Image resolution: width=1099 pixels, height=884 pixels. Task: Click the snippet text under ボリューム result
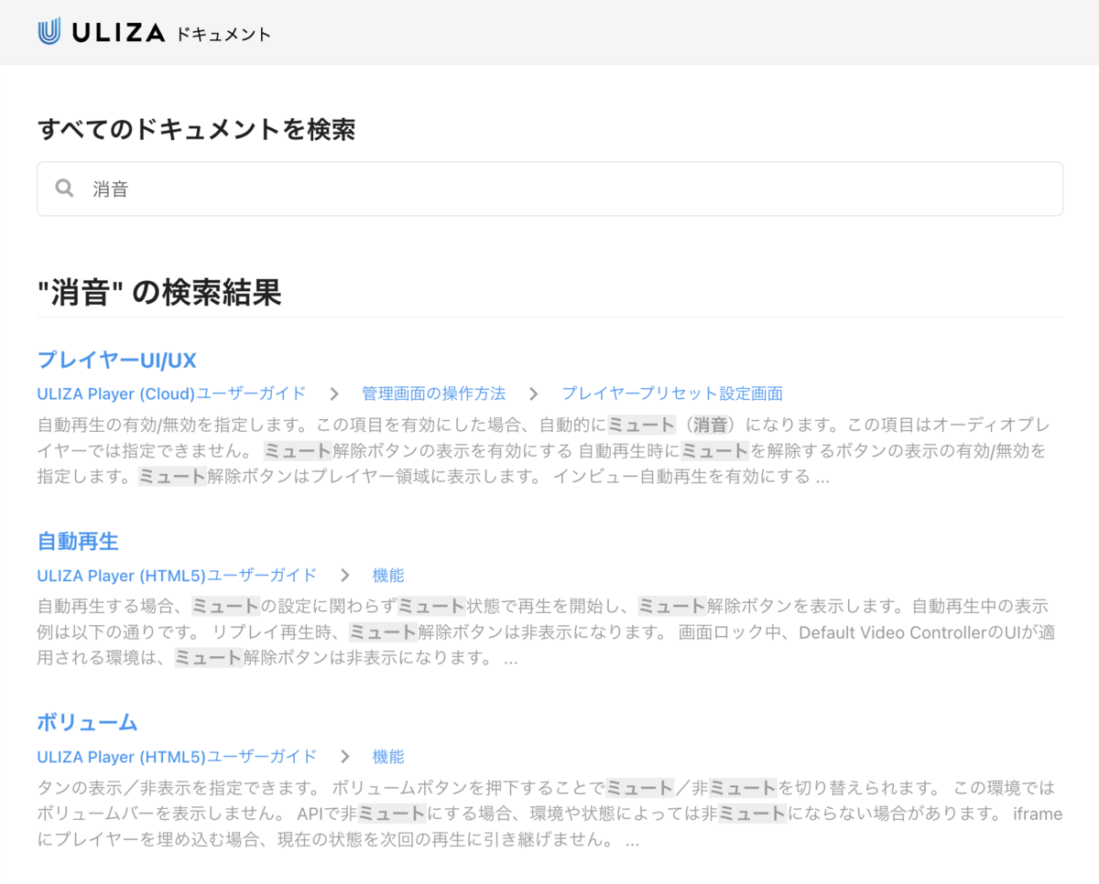pos(549,814)
